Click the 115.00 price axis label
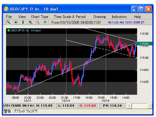Viewport: 156px width, 117px height. [x=144, y=58]
